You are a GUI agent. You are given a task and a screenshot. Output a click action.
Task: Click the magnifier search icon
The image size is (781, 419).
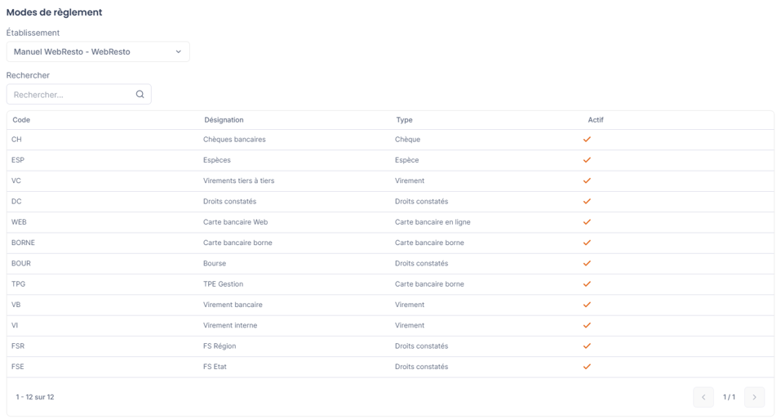click(x=140, y=94)
